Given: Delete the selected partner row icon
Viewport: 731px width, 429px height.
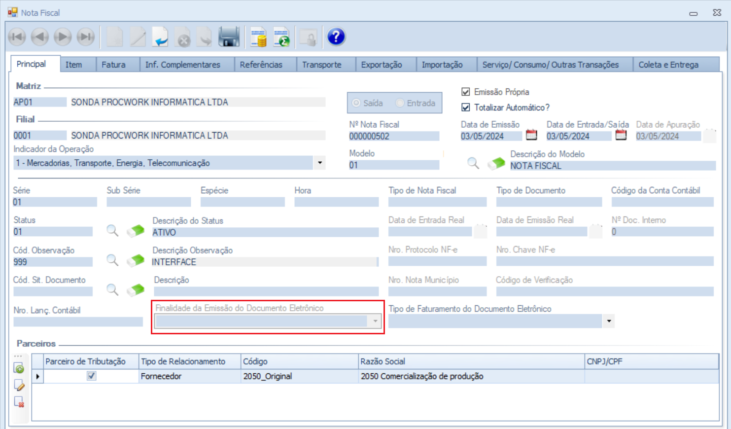Looking at the screenshot, I should pyautogui.click(x=19, y=402).
